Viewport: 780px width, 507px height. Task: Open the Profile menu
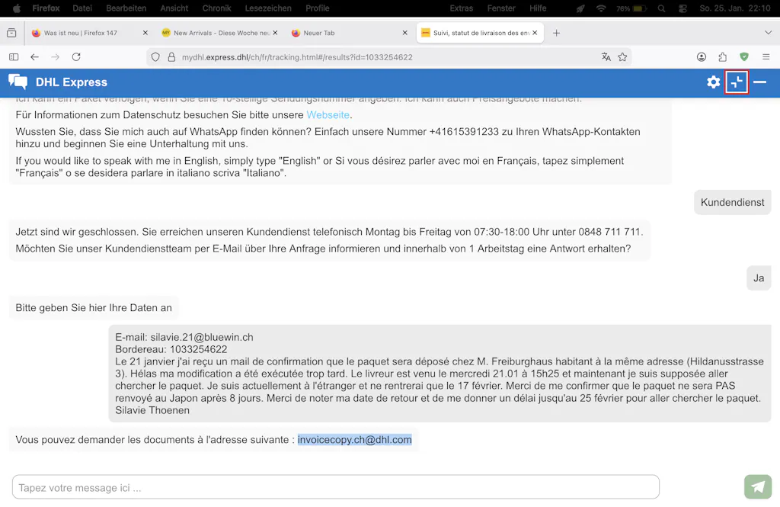click(x=318, y=8)
